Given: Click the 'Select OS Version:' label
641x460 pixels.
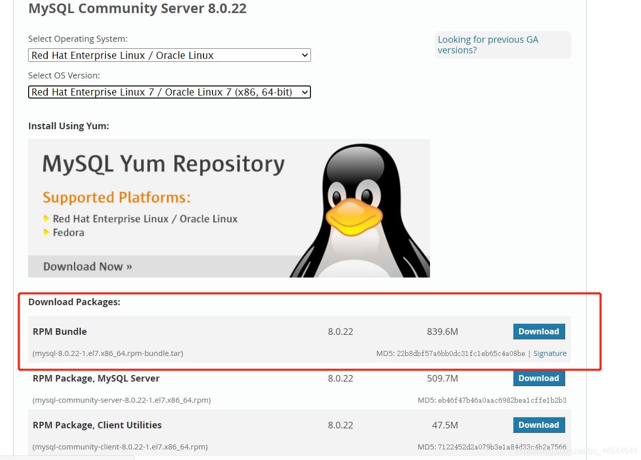Looking at the screenshot, I should 64,75.
